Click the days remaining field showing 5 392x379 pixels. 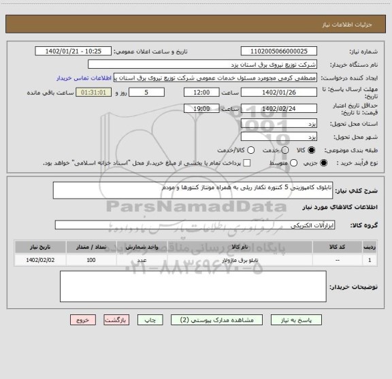(146, 93)
